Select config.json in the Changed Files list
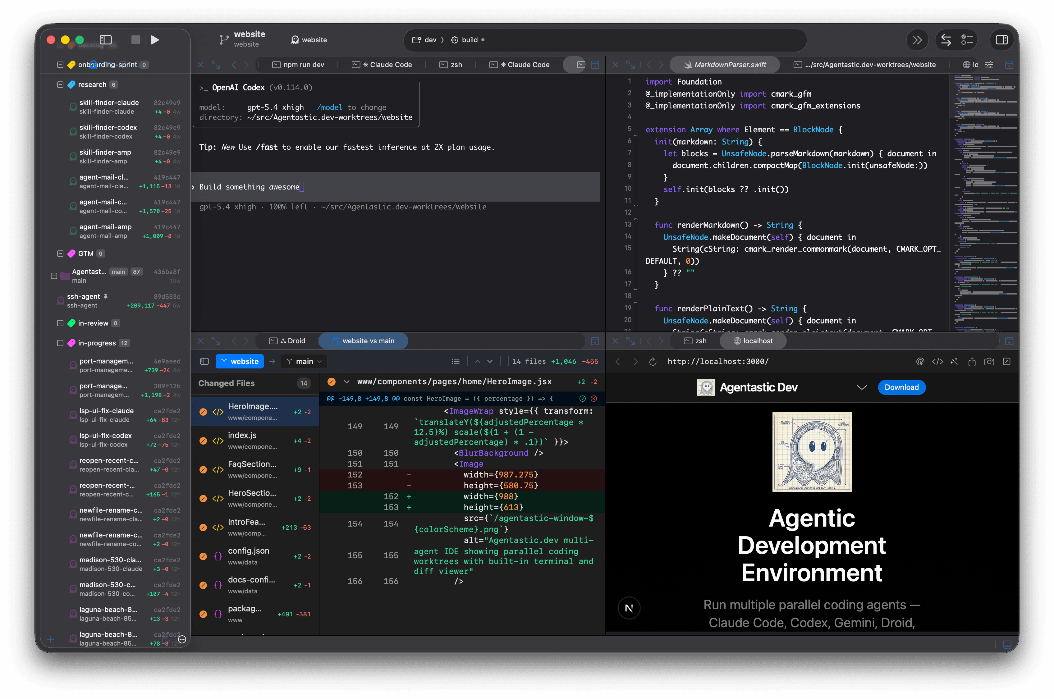The height and width of the screenshot is (699, 1054). coord(255,556)
